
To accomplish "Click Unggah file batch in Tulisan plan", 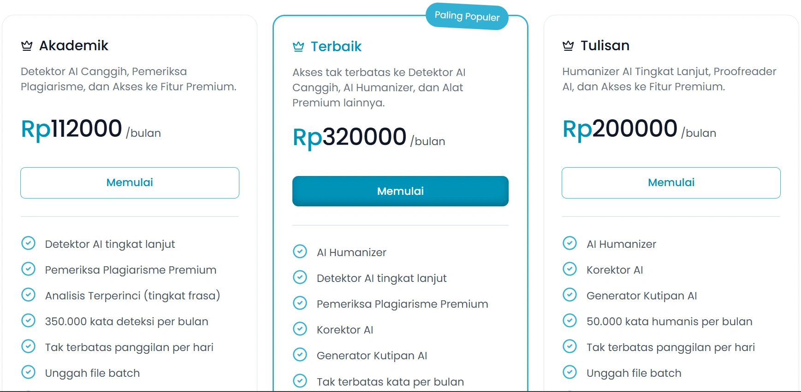I will [634, 373].
